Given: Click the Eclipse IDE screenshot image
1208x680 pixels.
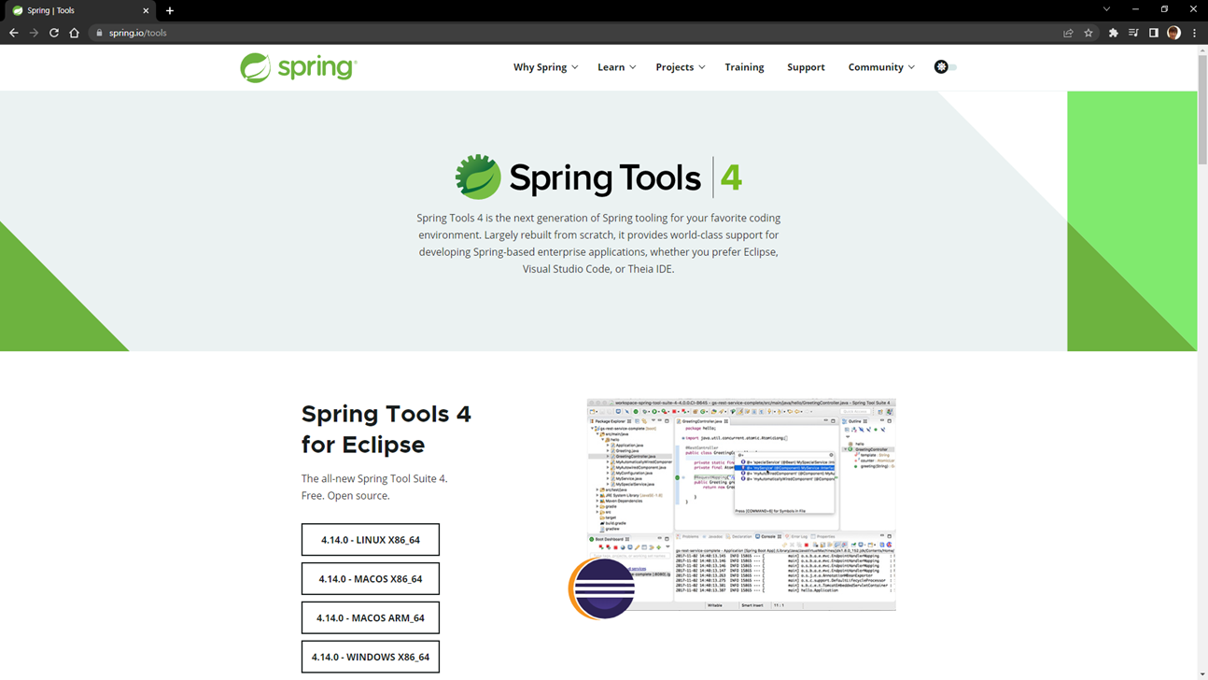Looking at the screenshot, I should point(741,504).
